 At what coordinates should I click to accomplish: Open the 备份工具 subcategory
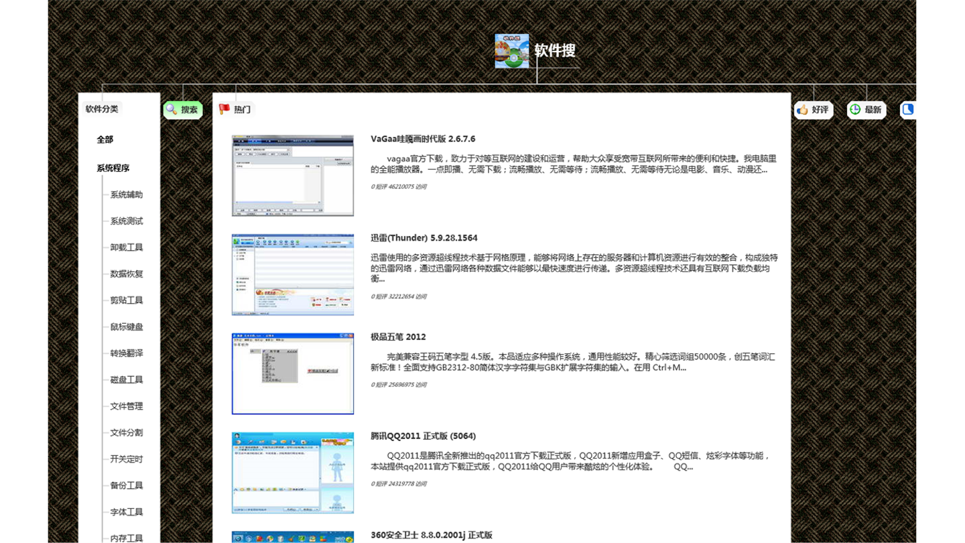127,485
